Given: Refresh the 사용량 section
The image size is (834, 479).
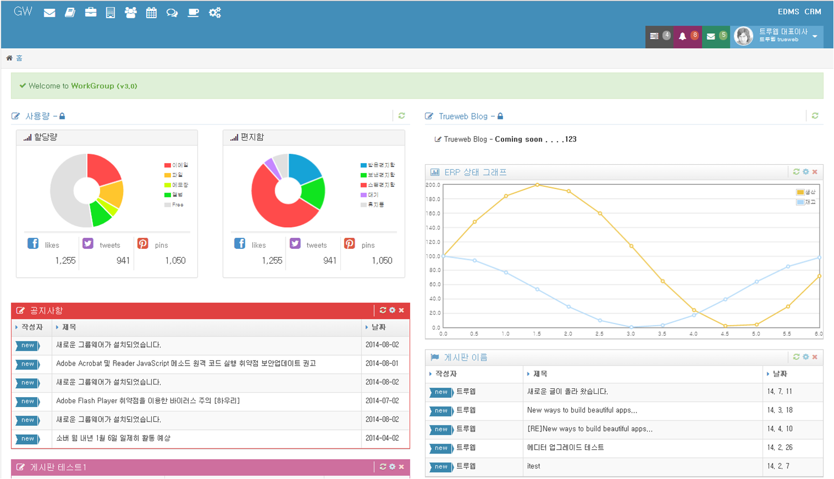Looking at the screenshot, I should [x=402, y=116].
